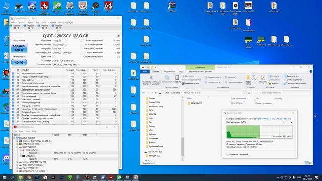Switch to details view in Explorer status bar
This screenshot has height=181, width=322.
[306, 163]
